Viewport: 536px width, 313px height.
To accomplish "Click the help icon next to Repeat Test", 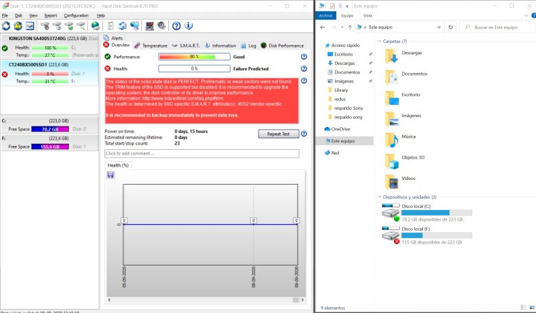I will pos(304,134).
